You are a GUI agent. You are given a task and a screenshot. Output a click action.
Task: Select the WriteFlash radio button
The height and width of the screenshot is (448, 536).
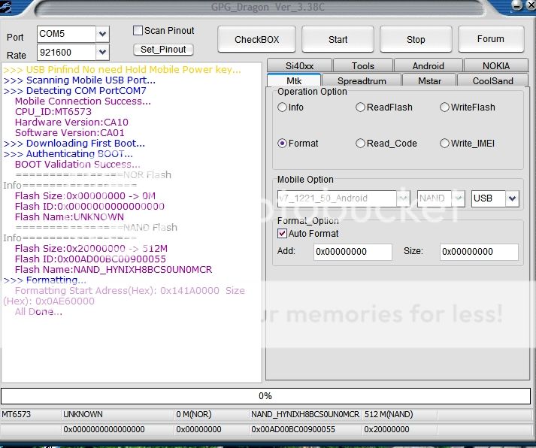(x=444, y=107)
